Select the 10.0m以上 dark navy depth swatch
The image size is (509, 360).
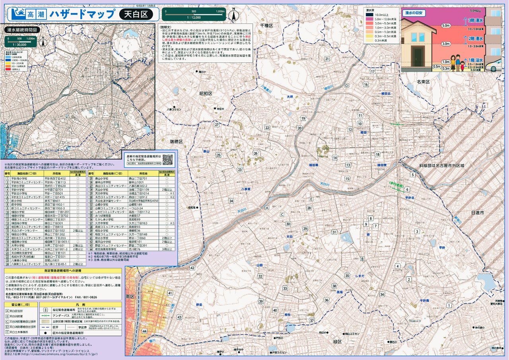[x=370, y=14]
